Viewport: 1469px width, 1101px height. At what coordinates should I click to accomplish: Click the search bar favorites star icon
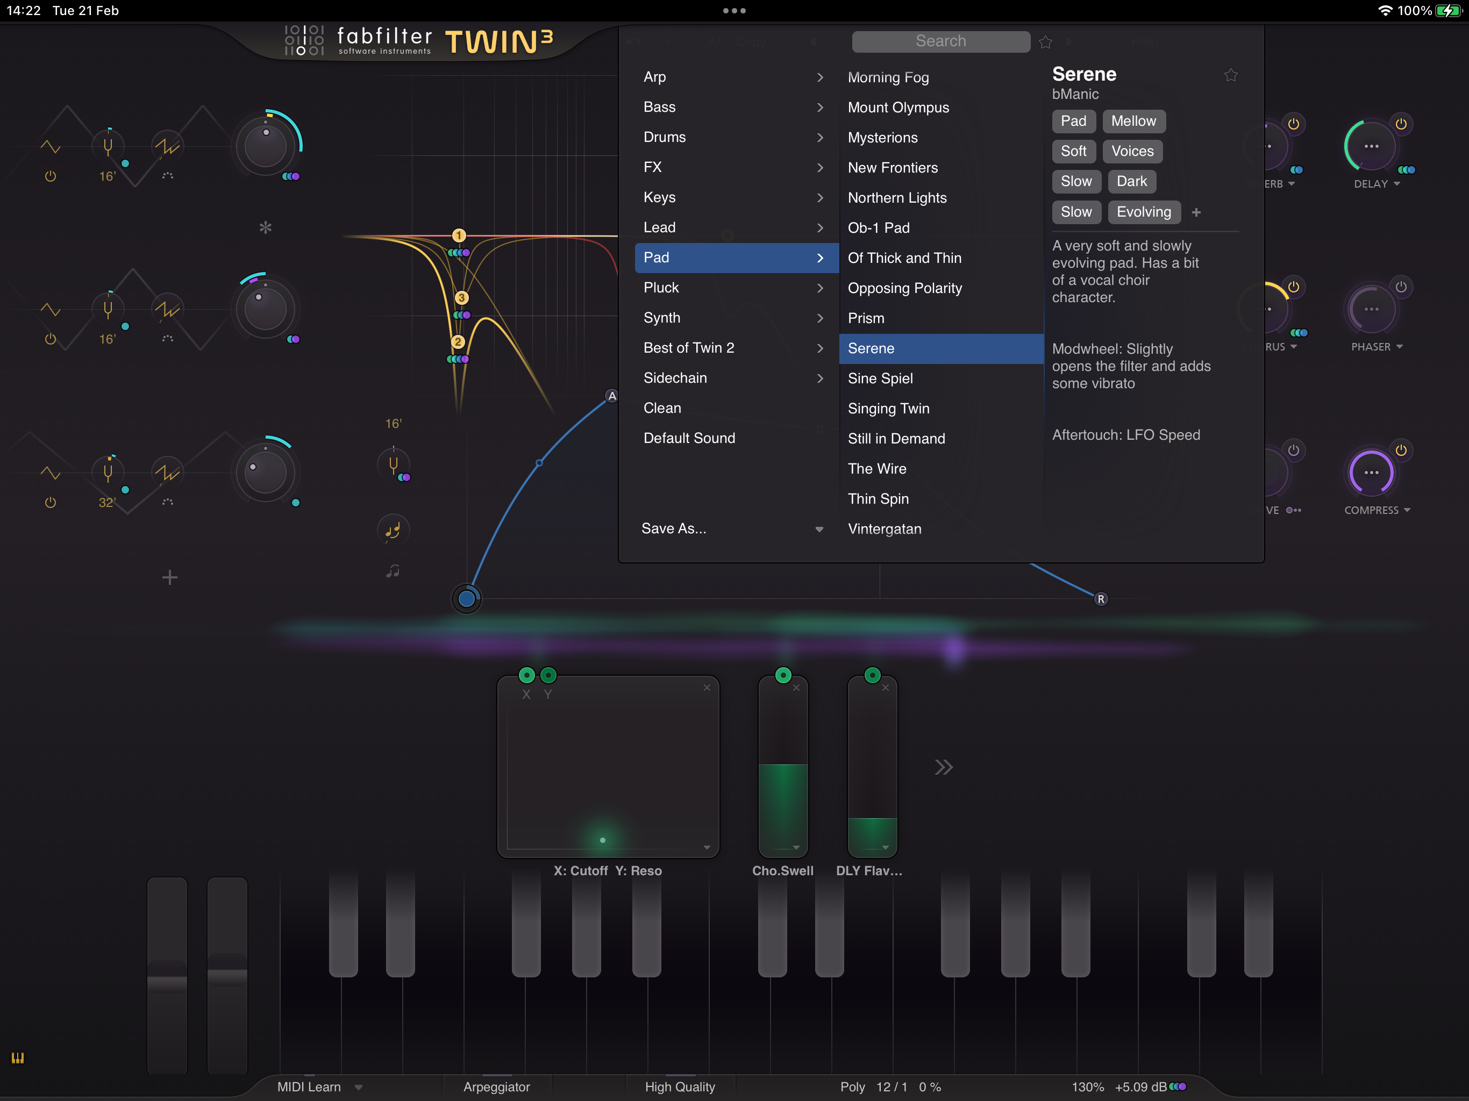click(x=1045, y=42)
